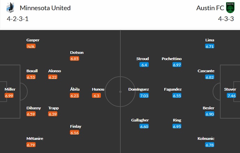Click Minnesota's 4-2-3-1 formation text

pos(17,19)
